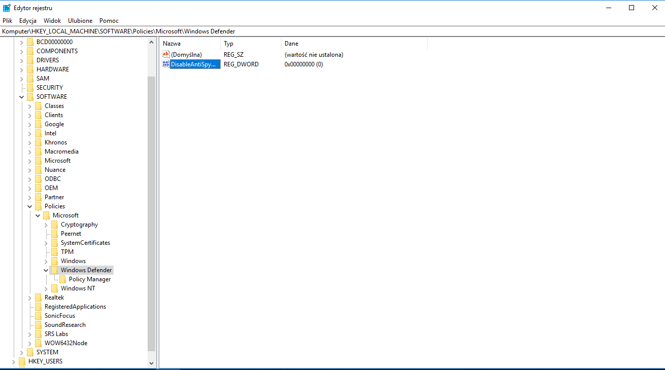Click the Google folder icon
The image size is (665, 370).
(38, 124)
